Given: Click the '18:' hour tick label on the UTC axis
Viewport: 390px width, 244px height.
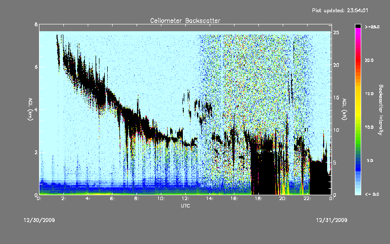Looking at the screenshot, I should coord(258,199).
